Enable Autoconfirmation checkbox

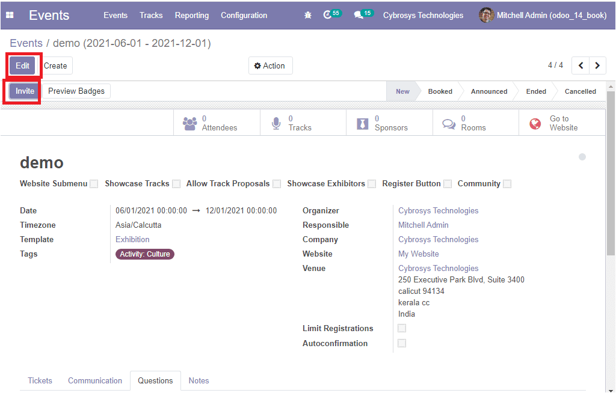[402, 343]
